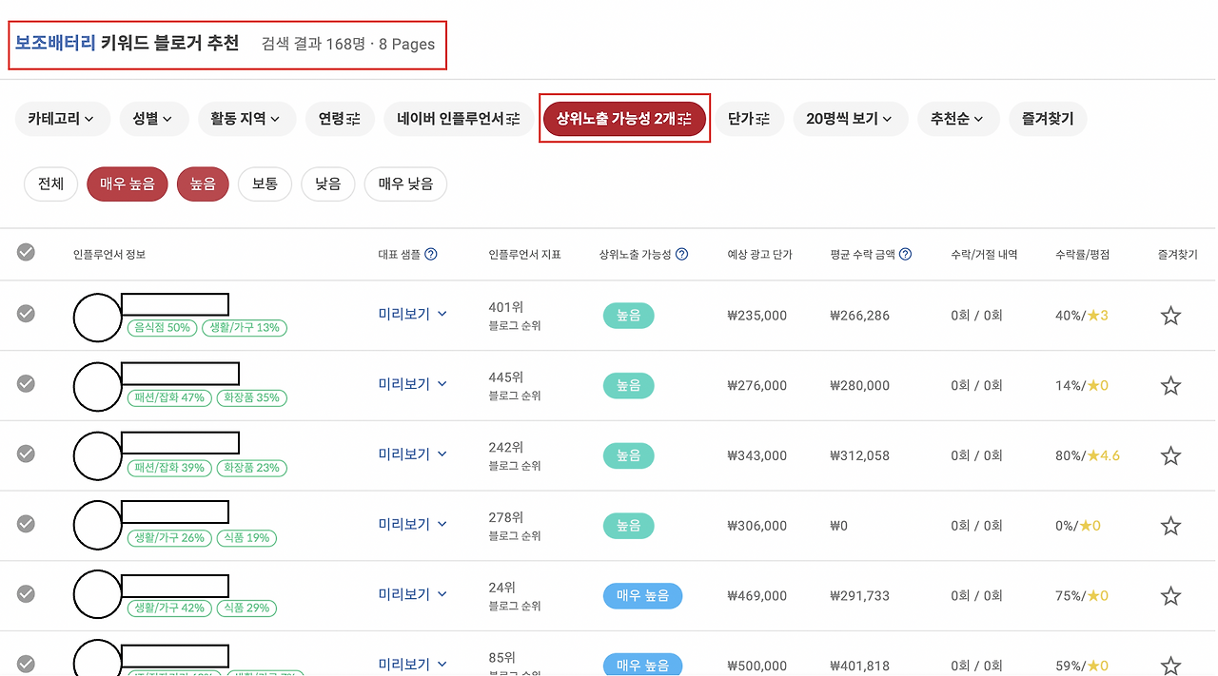This screenshot has width=1218, height=676.
Task: Click the 즐겨찾기 button at top right
Action: [x=1048, y=118]
